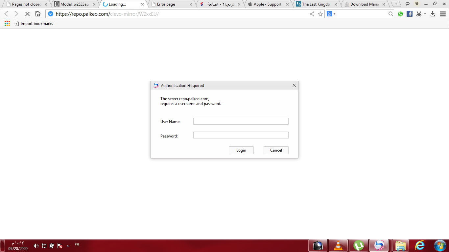This screenshot has height=252, width=449.
Task: Click the network icon in system tray
Action: tap(44, 246)
